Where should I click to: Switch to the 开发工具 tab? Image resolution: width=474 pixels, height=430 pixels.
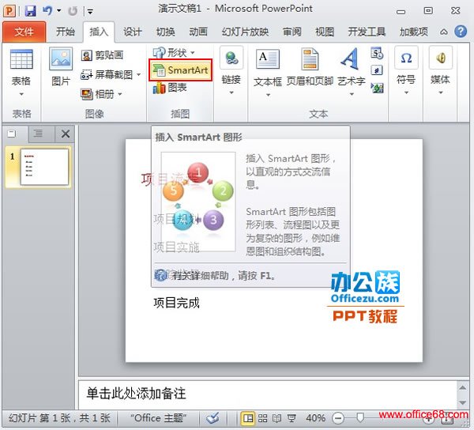pyautogui.click(x=367, y=32)
